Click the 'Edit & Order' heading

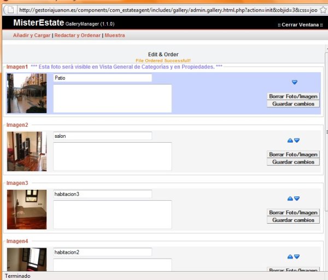click(163, 54)
